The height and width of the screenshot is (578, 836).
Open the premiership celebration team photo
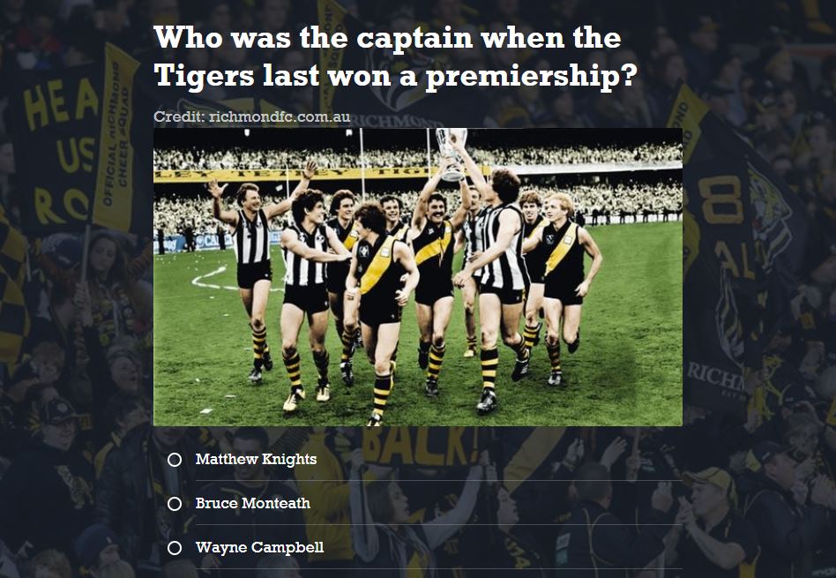[x=418, y=277]
